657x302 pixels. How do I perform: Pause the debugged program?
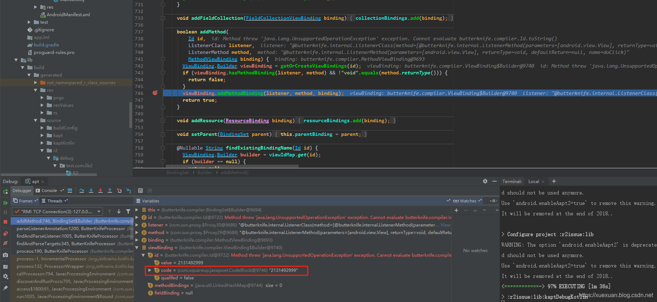[5, 212]
